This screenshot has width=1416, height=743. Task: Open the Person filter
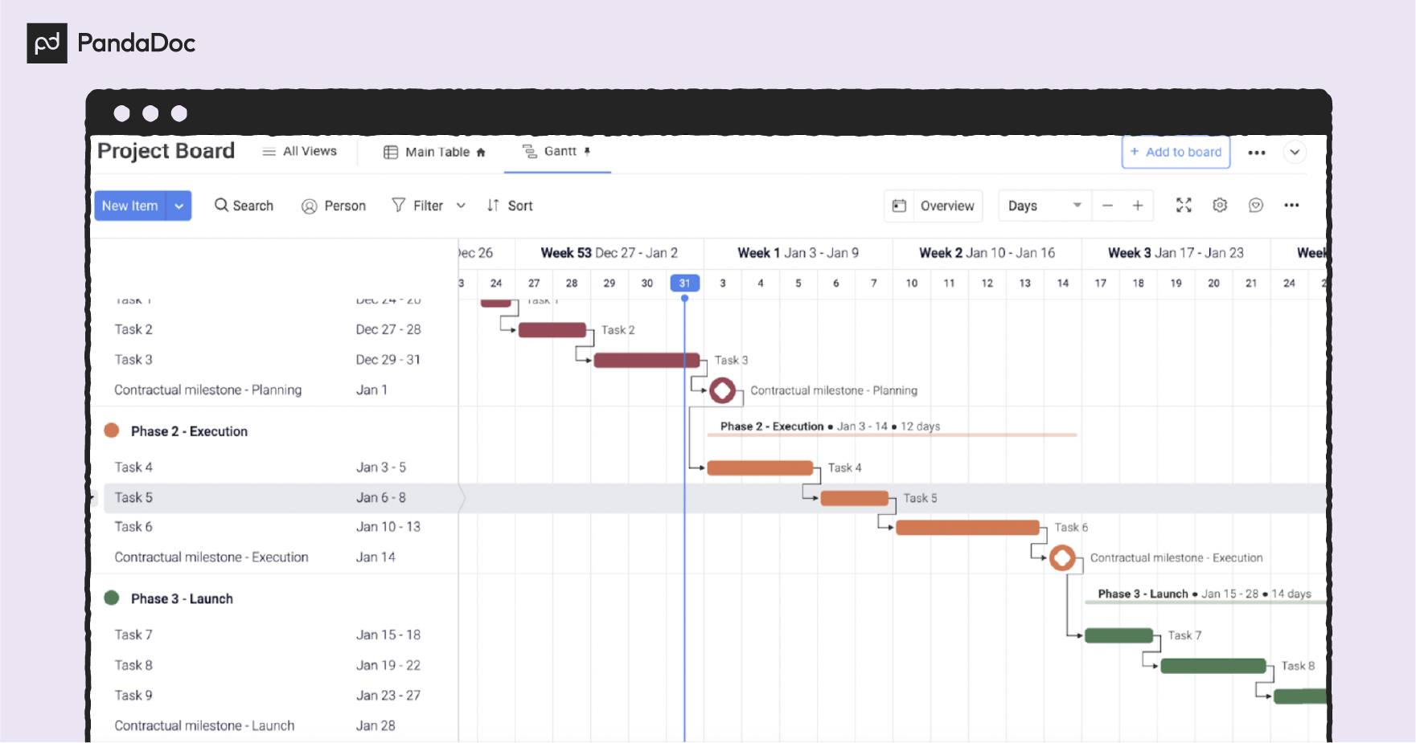(334, 206)
